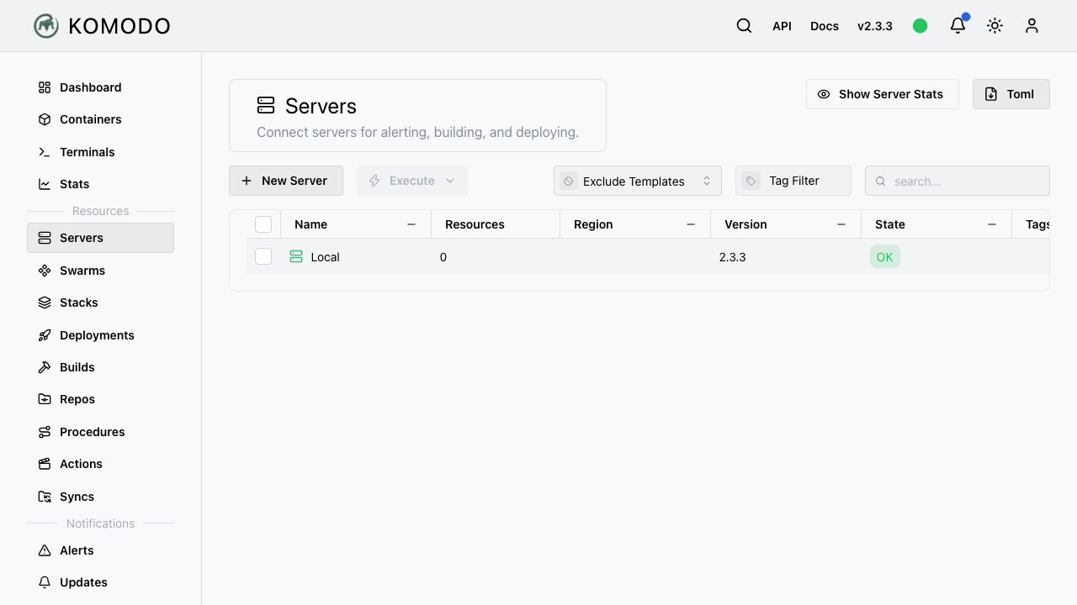Click the OK state badge
This screenshot has height=605, width=1077.
click(885, 256)
